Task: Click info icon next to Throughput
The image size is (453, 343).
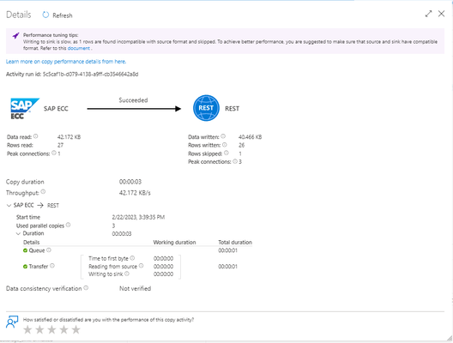Action: [x=43, y=192]
